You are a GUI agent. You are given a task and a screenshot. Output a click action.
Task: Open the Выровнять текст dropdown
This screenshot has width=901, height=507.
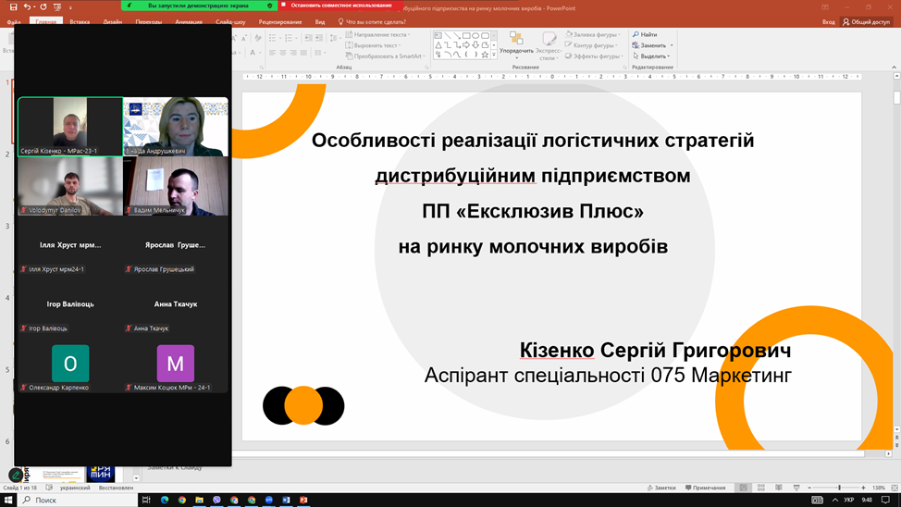point(373,45)
